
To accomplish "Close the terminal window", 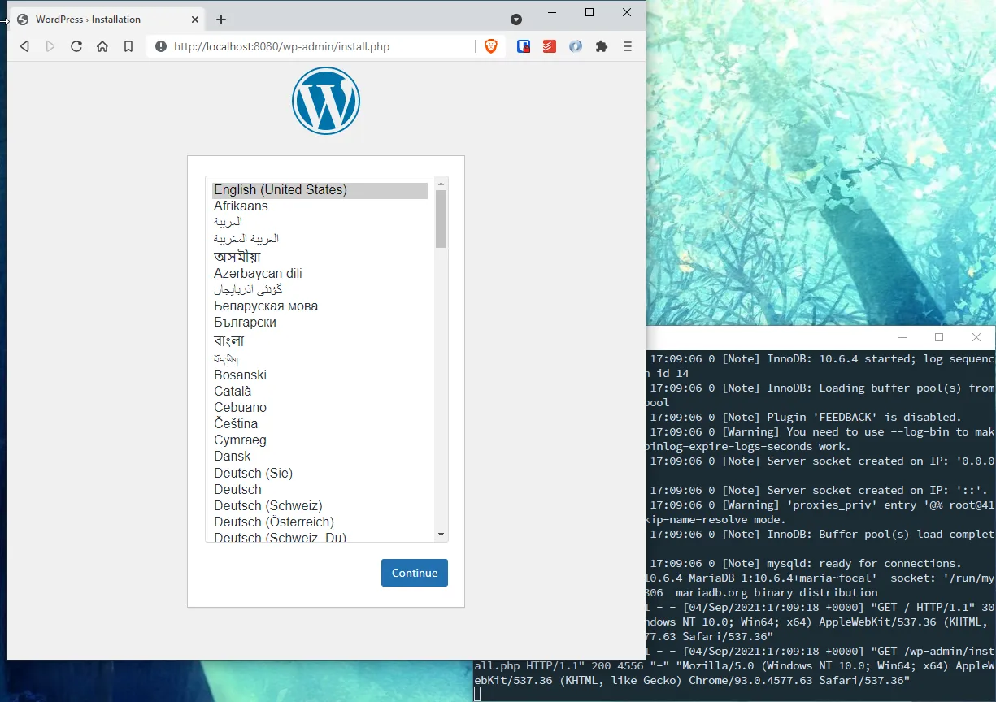I will (976, 337).
